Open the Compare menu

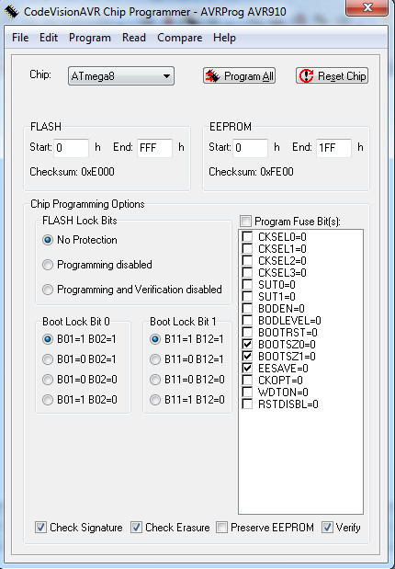[x=179, y=38]
